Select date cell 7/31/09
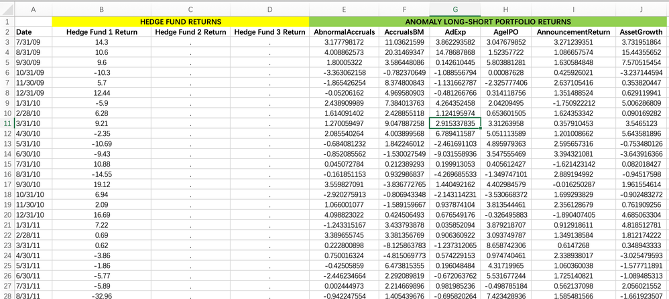 (34, 42)
